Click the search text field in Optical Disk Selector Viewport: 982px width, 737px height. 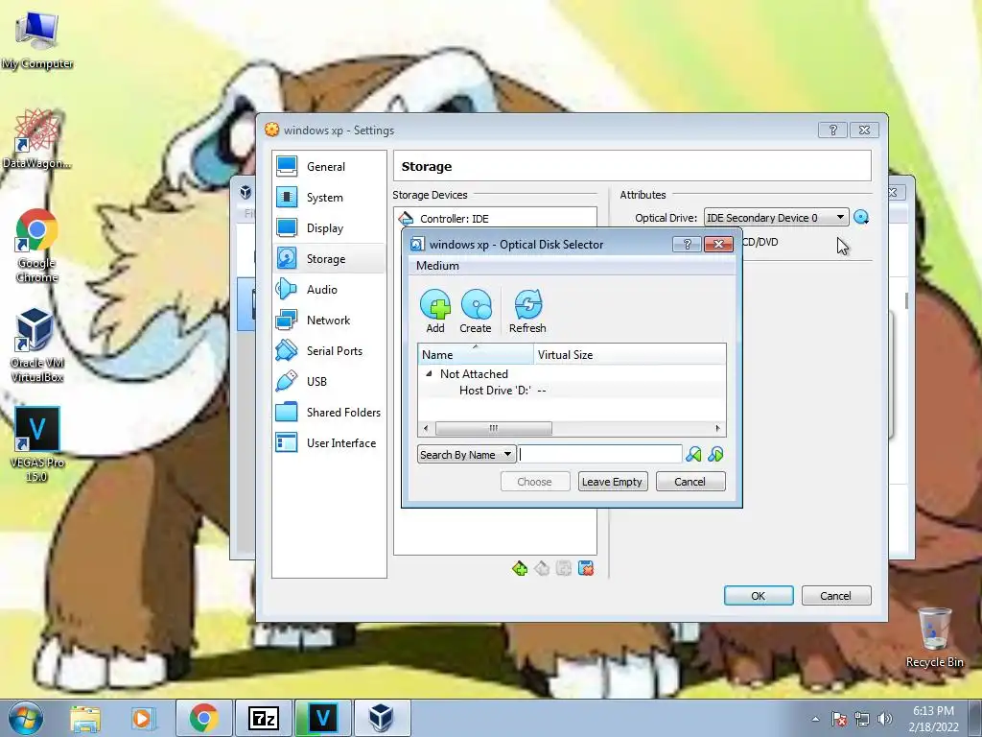(x=600, y=454)
